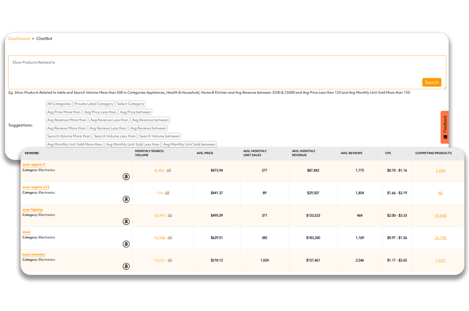The width and height of the screenshot is (469, 311).
Task: Open acer aspire 5 keyword link
Action: (34, 164)
